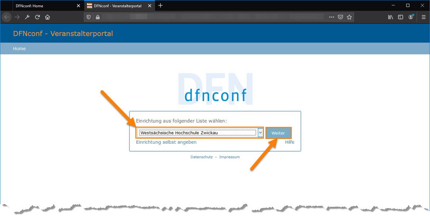The height and width of the screenshot is (216, 430).
Task: Reload the current page
Action: click(37, 17)
